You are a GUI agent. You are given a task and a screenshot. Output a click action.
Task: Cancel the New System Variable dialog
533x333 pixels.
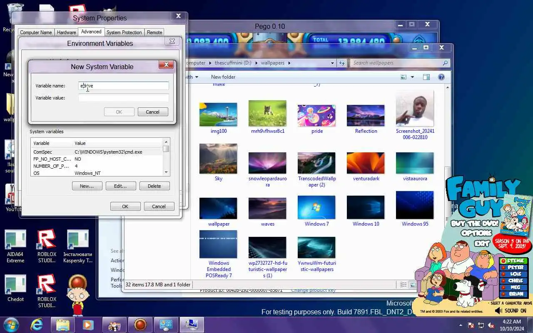(152, 112)
